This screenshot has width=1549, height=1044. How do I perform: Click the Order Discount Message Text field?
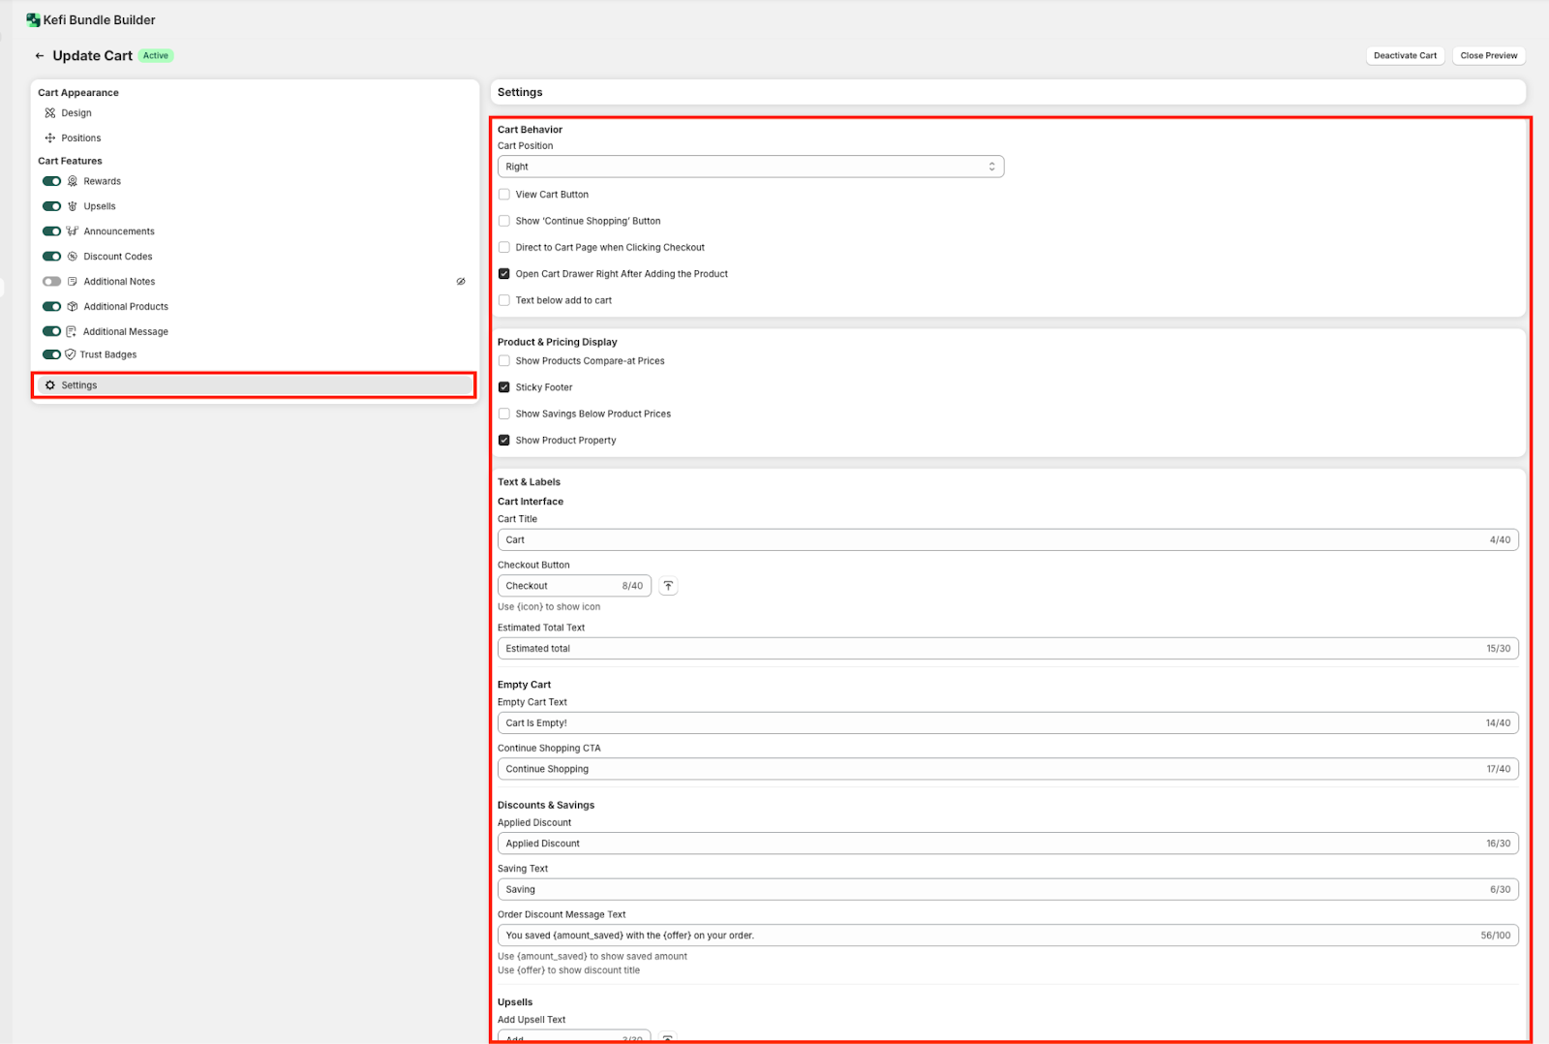(x=987, y=936)
